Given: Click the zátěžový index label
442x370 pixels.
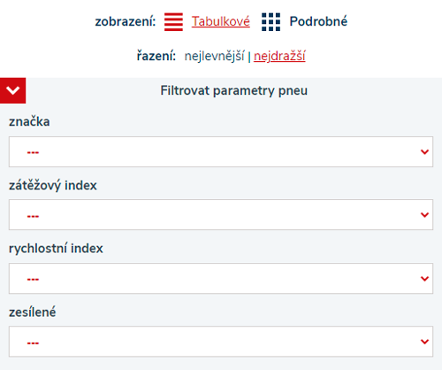Looking at the screenshot, I should pyautogui.click(x=53, y=185).
